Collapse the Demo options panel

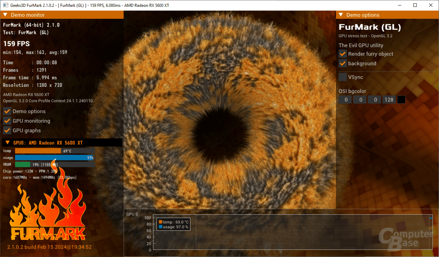(341, 15)
